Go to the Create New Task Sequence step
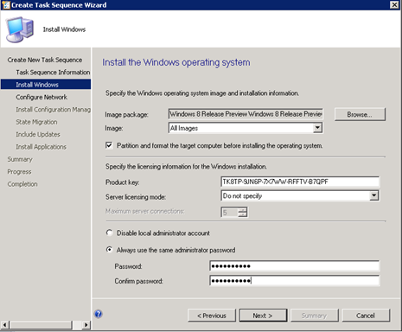Viewport: 402px width, 332px height. point(45,60)
